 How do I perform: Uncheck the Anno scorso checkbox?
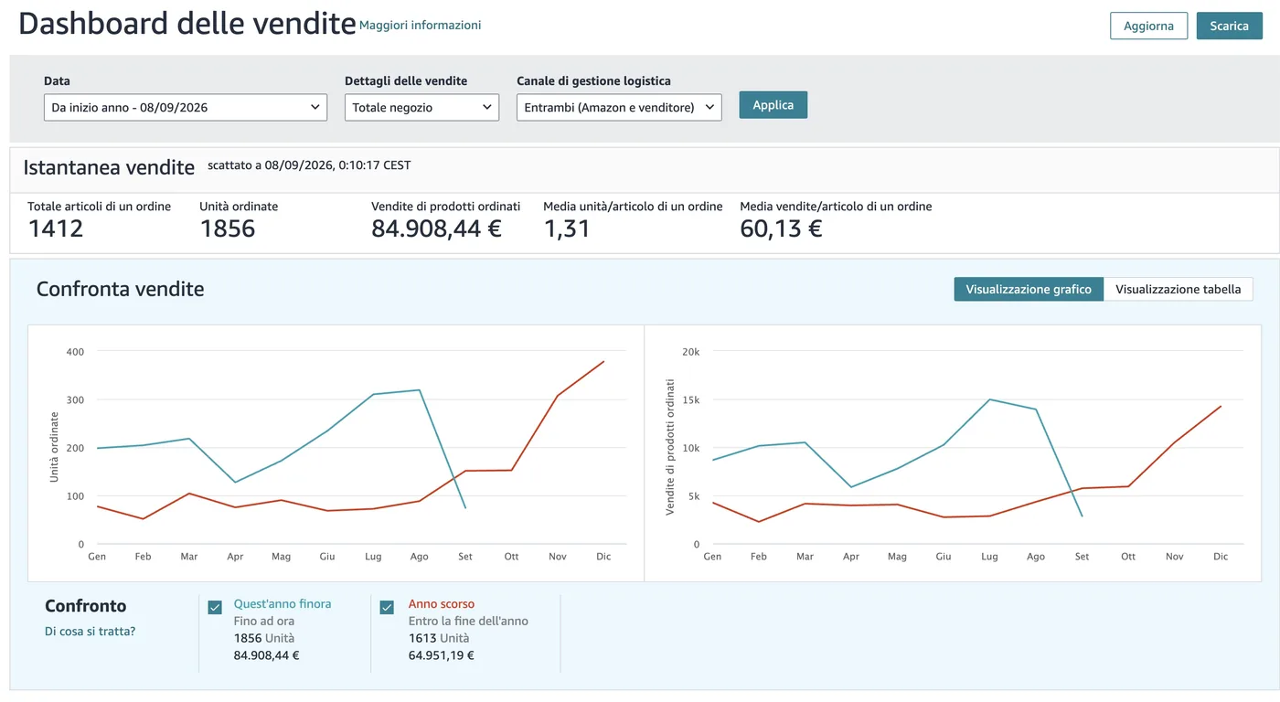387,607
